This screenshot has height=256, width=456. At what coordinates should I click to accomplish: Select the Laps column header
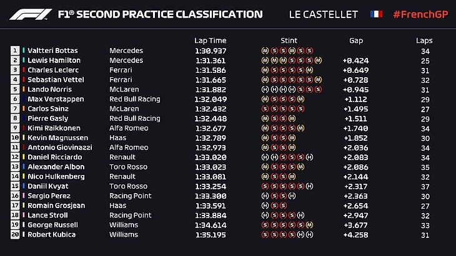click(424, 40)
